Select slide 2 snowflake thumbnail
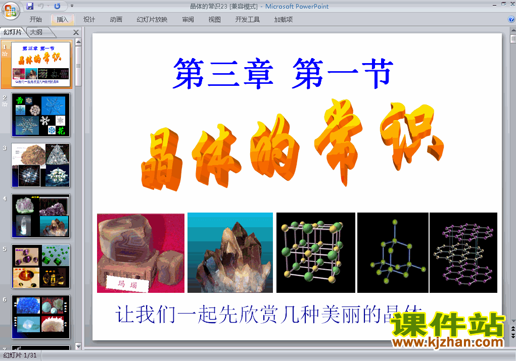516x361 pixels. (41, 115)
